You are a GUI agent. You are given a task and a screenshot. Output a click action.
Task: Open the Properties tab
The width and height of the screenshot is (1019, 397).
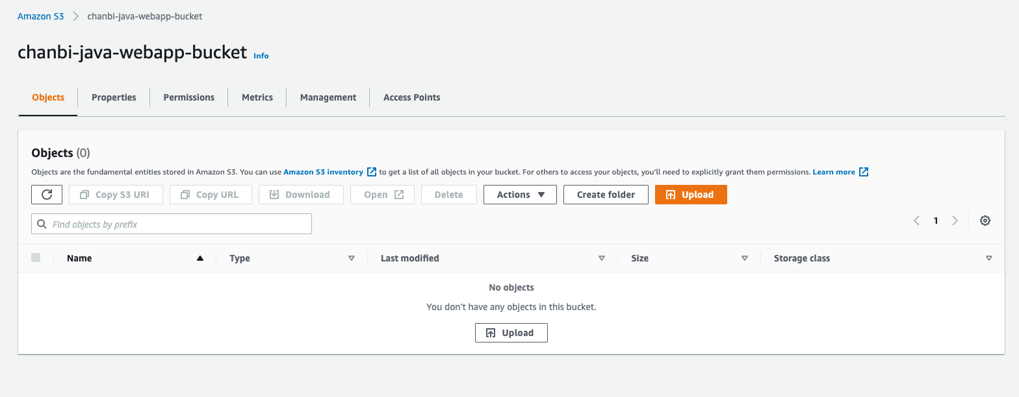(x=114, y=97)
